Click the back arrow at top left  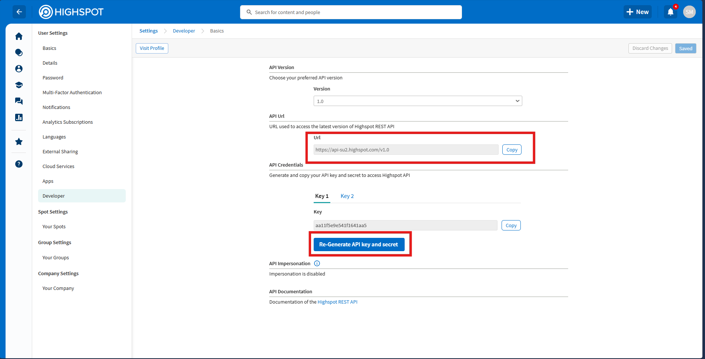click(19, 12)
